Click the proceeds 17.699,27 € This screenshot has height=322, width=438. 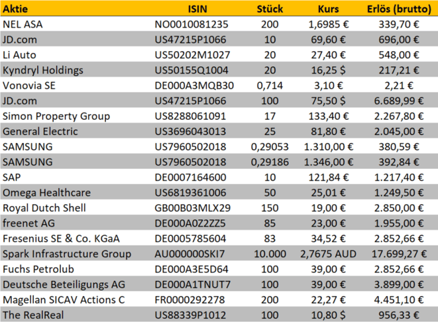coord(399,254)
